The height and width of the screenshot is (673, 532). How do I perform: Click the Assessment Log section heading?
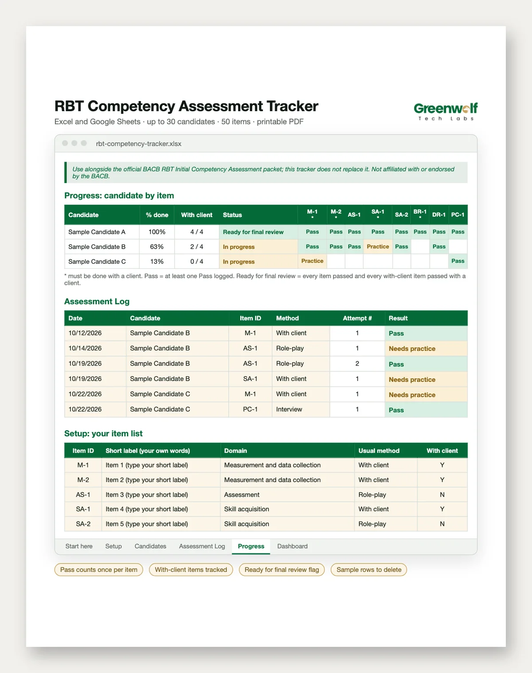tap(97, 301)
